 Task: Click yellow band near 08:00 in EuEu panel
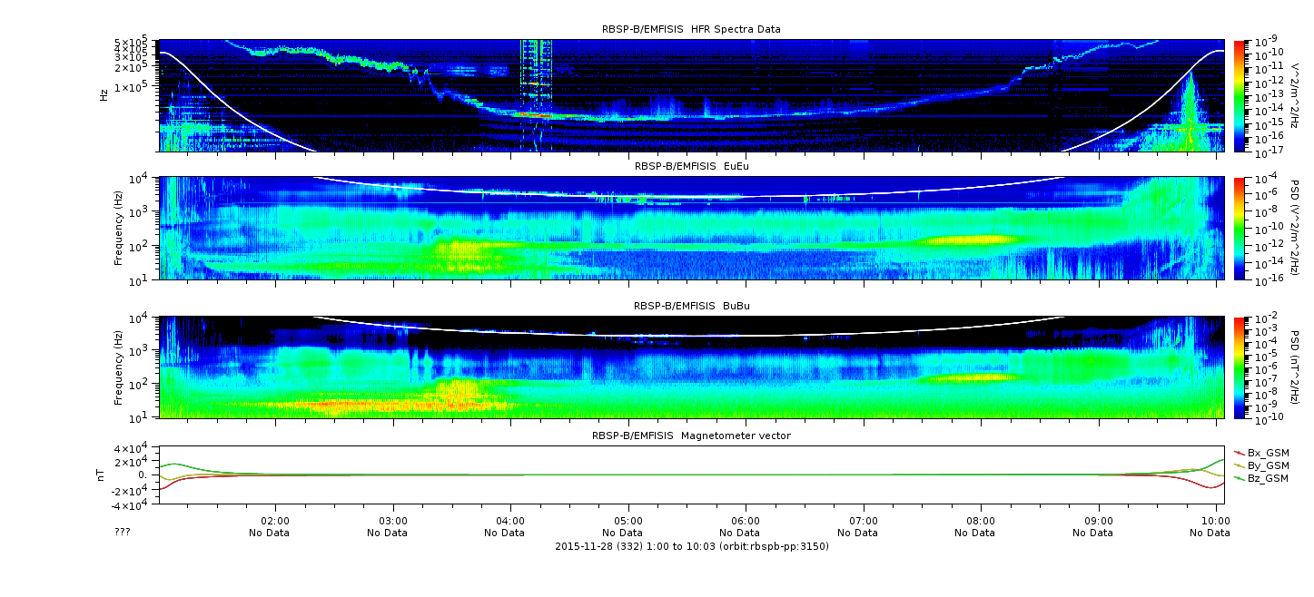pyautogui.click(x=967, y=240)
